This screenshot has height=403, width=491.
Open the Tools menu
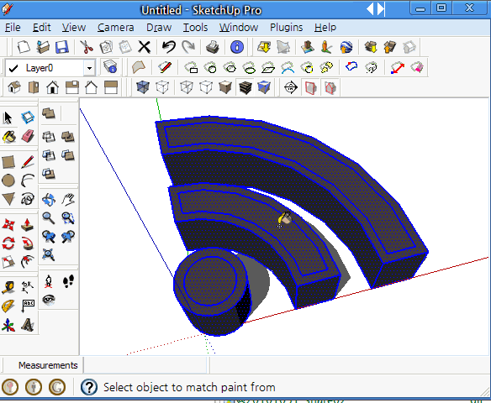coord(195,28)
